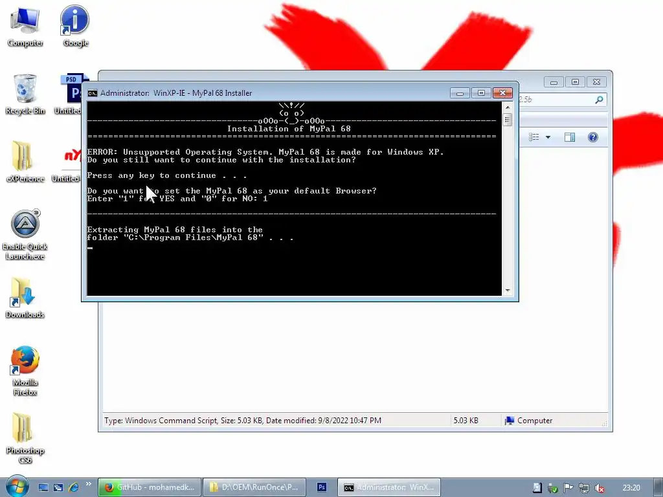The image size is (663, 497).
Task: Click the 5.03 KB size in the status bar
Action: 466,421
